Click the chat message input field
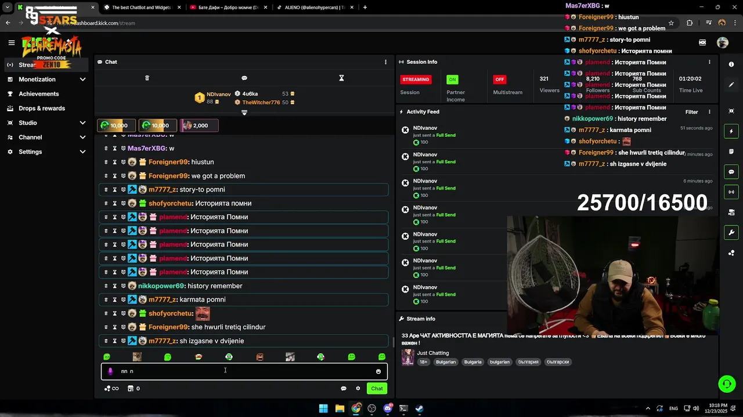 click(244, 371)
